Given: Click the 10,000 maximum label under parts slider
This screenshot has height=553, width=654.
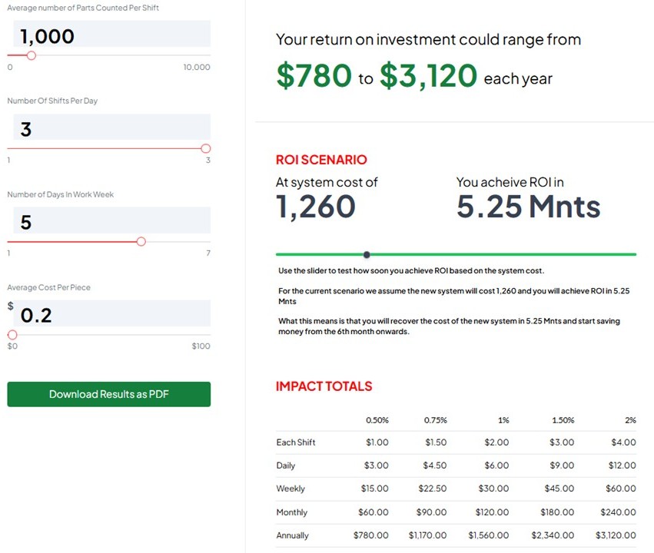Looking at the screenshot, I should tap(196, 68).
